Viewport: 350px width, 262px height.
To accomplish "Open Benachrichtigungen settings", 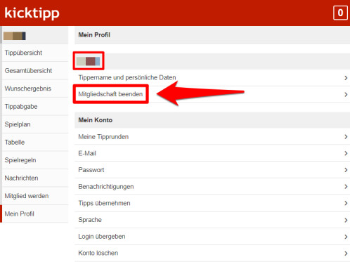I will (212, 187).
